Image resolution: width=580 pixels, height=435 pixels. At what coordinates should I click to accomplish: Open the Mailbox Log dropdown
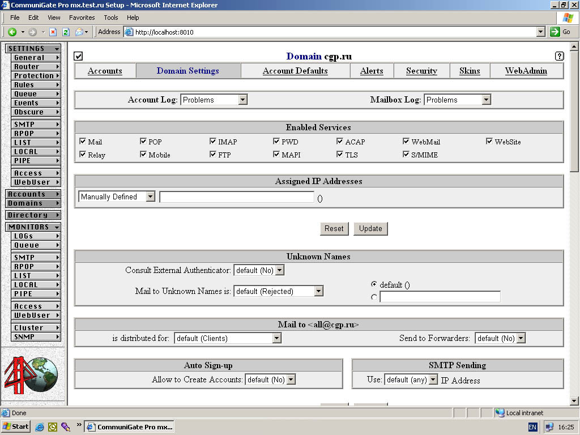click(x=457, y=100)
